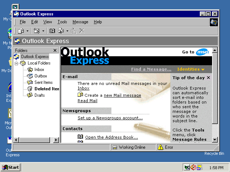Click the Send/Receive toolbar icon
Screen dimensions: 230x172
coord(37,31)
